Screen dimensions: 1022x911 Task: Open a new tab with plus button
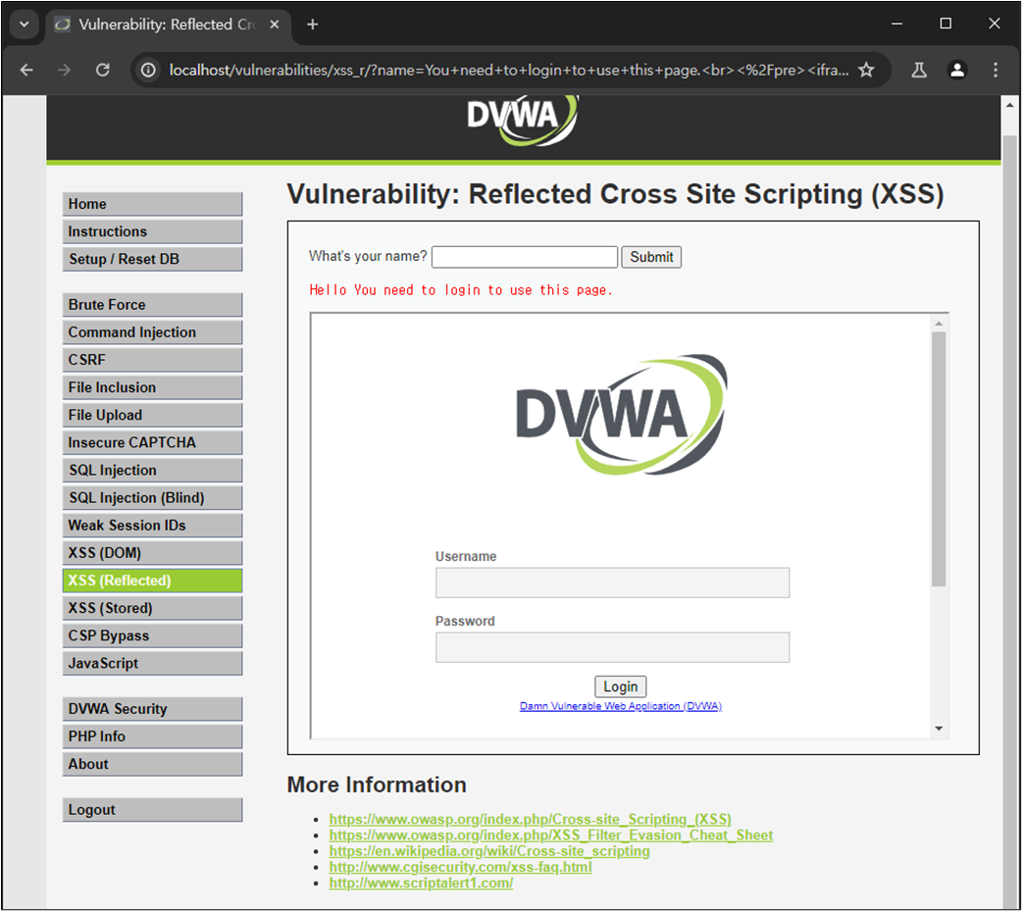tap(312, 25)
